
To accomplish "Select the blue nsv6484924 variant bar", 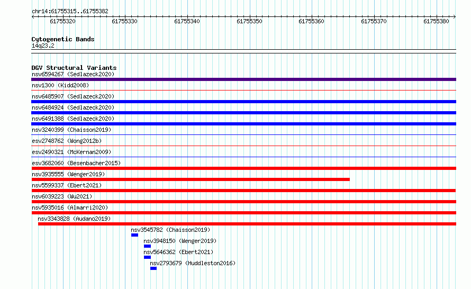I will pos(243,113).
